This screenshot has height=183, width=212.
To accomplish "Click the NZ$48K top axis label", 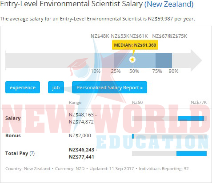I will [x=100, y=36].
